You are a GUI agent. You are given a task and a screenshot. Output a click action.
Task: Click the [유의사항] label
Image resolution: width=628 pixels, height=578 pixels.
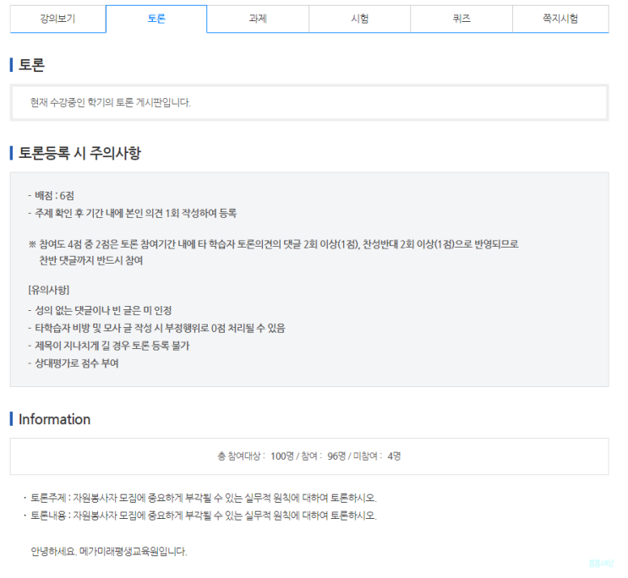pos(49,290)
